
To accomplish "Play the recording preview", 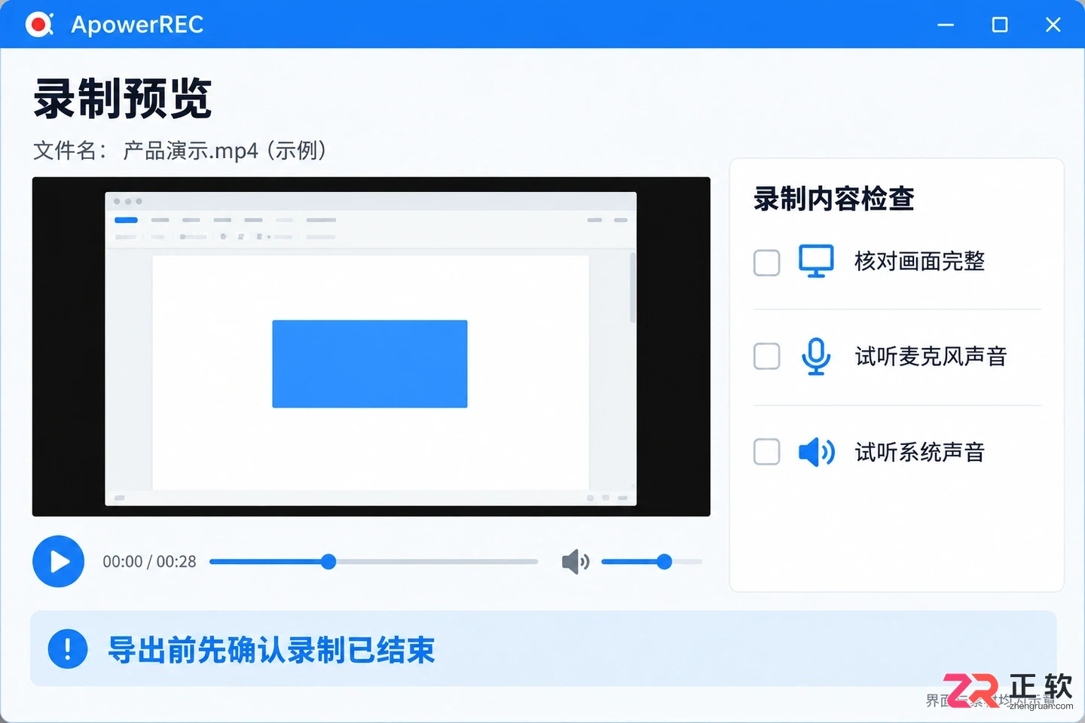I will point(58,561).
